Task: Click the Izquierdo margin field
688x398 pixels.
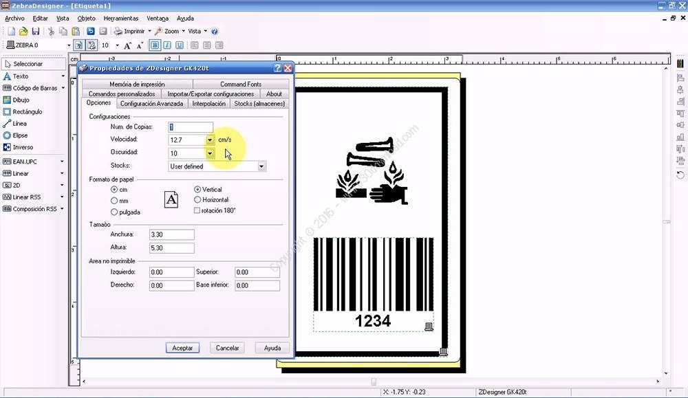Action: pyautogui.click(x=171, y=272)
